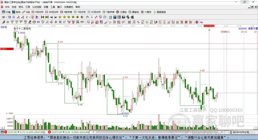Viewport: 258px width, 140px height.
Task: Click the horizontal scrollbar left arrow
Action: 93,132
